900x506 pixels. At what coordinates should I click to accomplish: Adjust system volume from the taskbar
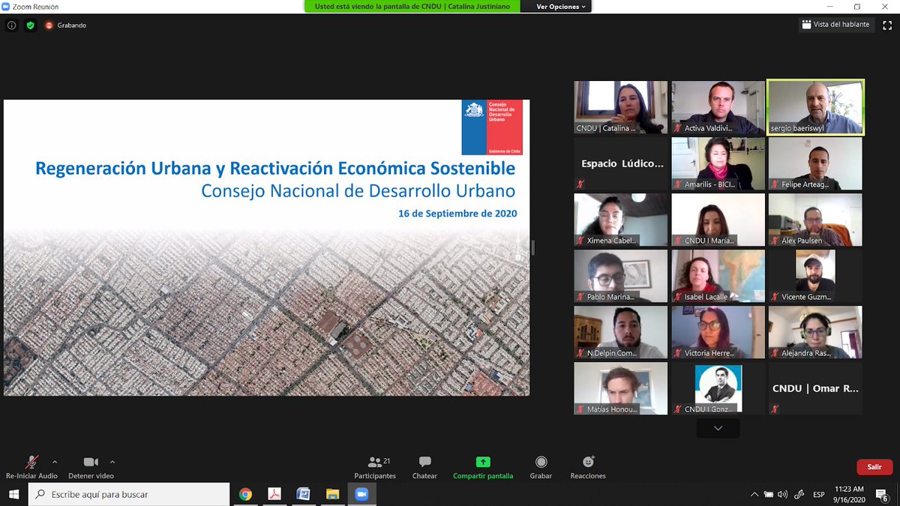click(x=782, y=494)
